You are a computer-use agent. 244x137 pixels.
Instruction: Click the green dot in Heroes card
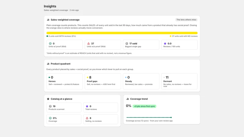[49, 77]
